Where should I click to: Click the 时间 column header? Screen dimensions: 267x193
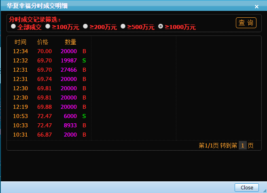tap(20, 42)
